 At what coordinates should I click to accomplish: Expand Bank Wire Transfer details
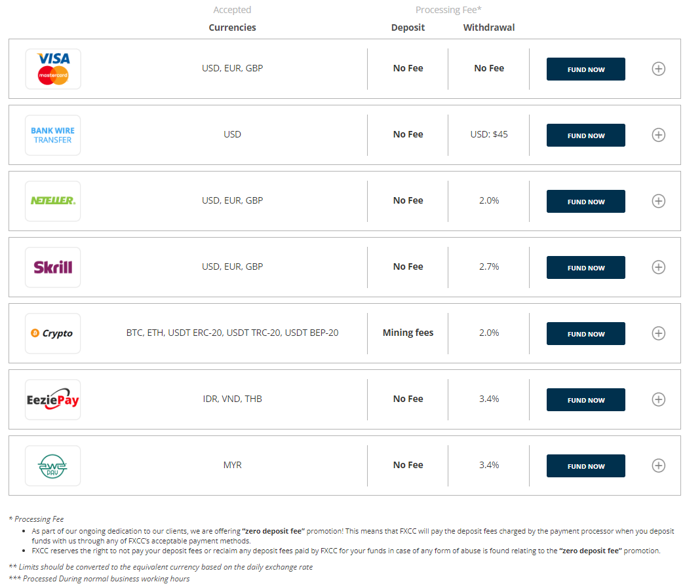(x=659, y=135)
